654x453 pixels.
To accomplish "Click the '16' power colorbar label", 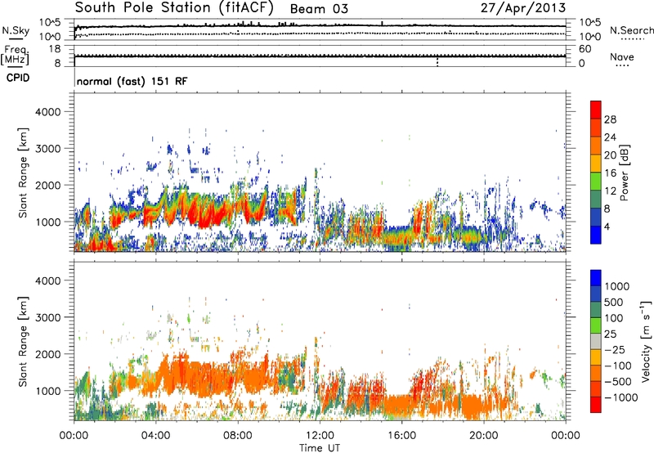I will coord(610,173).
